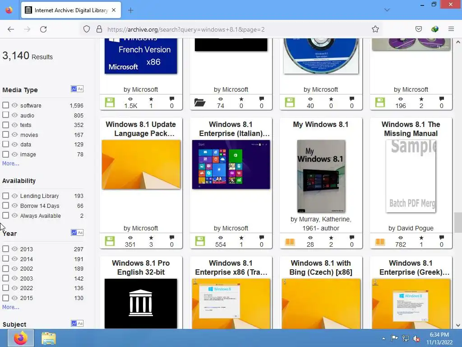Click the Missing Manual sample cover thumbnail
This screenshot has height=347, width=462.
[411, 176]
